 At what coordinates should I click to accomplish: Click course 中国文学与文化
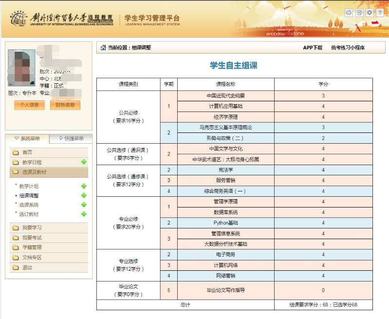[x=226, y=149]
